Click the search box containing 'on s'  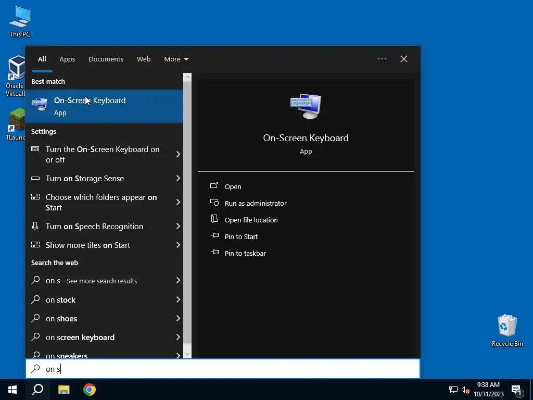point(223,369)
